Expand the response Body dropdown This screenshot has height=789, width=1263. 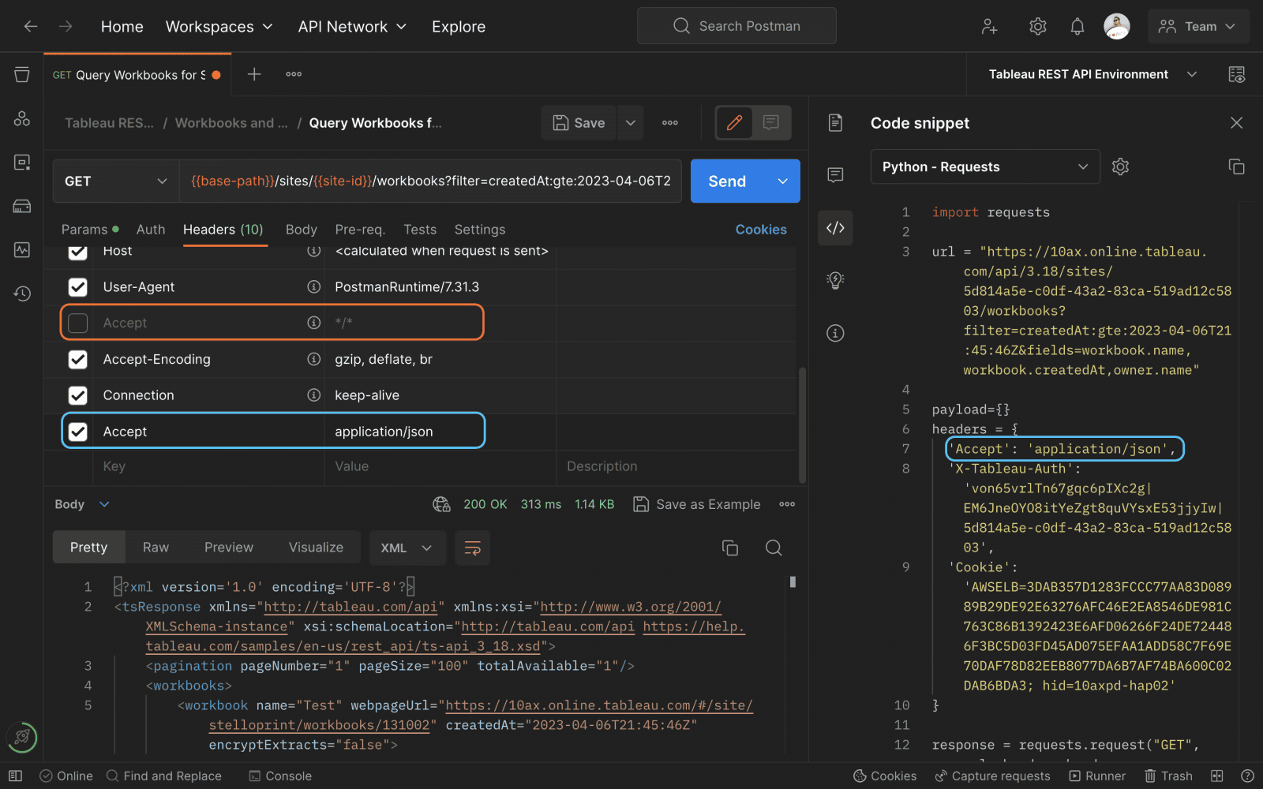(x=82, y=504)
